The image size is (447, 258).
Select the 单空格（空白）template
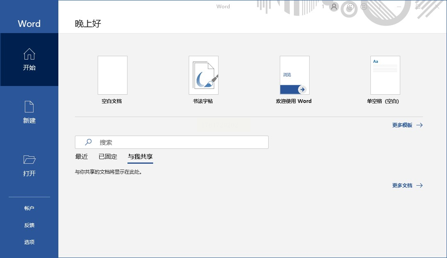(x=385, y=75)
